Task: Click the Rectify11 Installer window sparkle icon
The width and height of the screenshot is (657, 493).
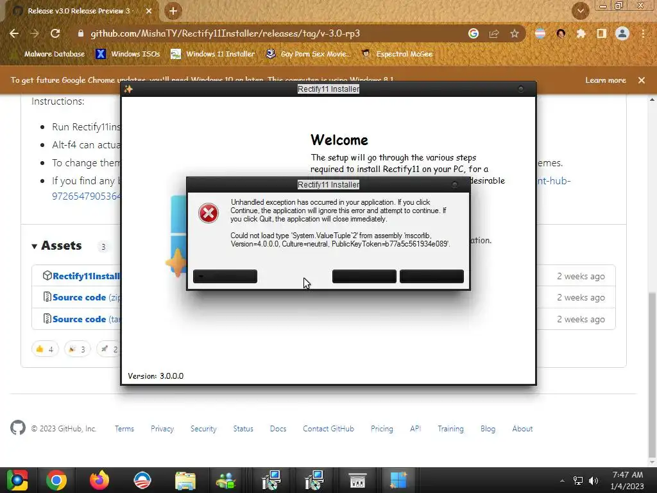Action: (128, 89)
